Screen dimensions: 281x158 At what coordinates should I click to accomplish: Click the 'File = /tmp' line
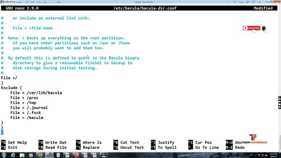tap(23, 103)
